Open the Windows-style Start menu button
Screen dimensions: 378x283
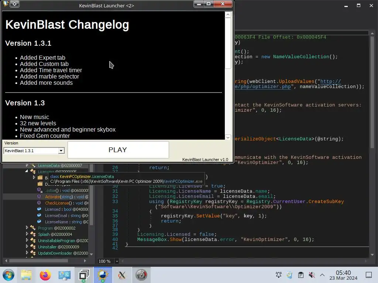point(8,275)
